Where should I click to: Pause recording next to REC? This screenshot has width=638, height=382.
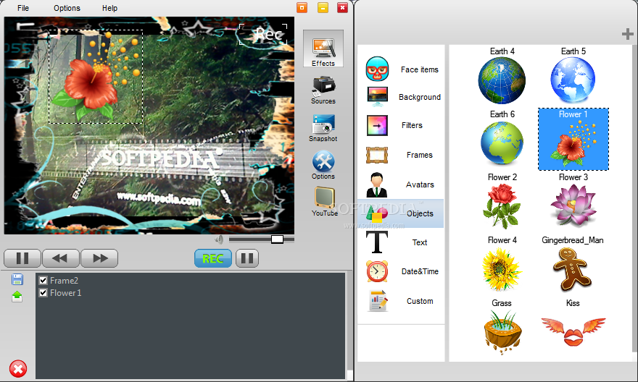[x=247, y=258]
